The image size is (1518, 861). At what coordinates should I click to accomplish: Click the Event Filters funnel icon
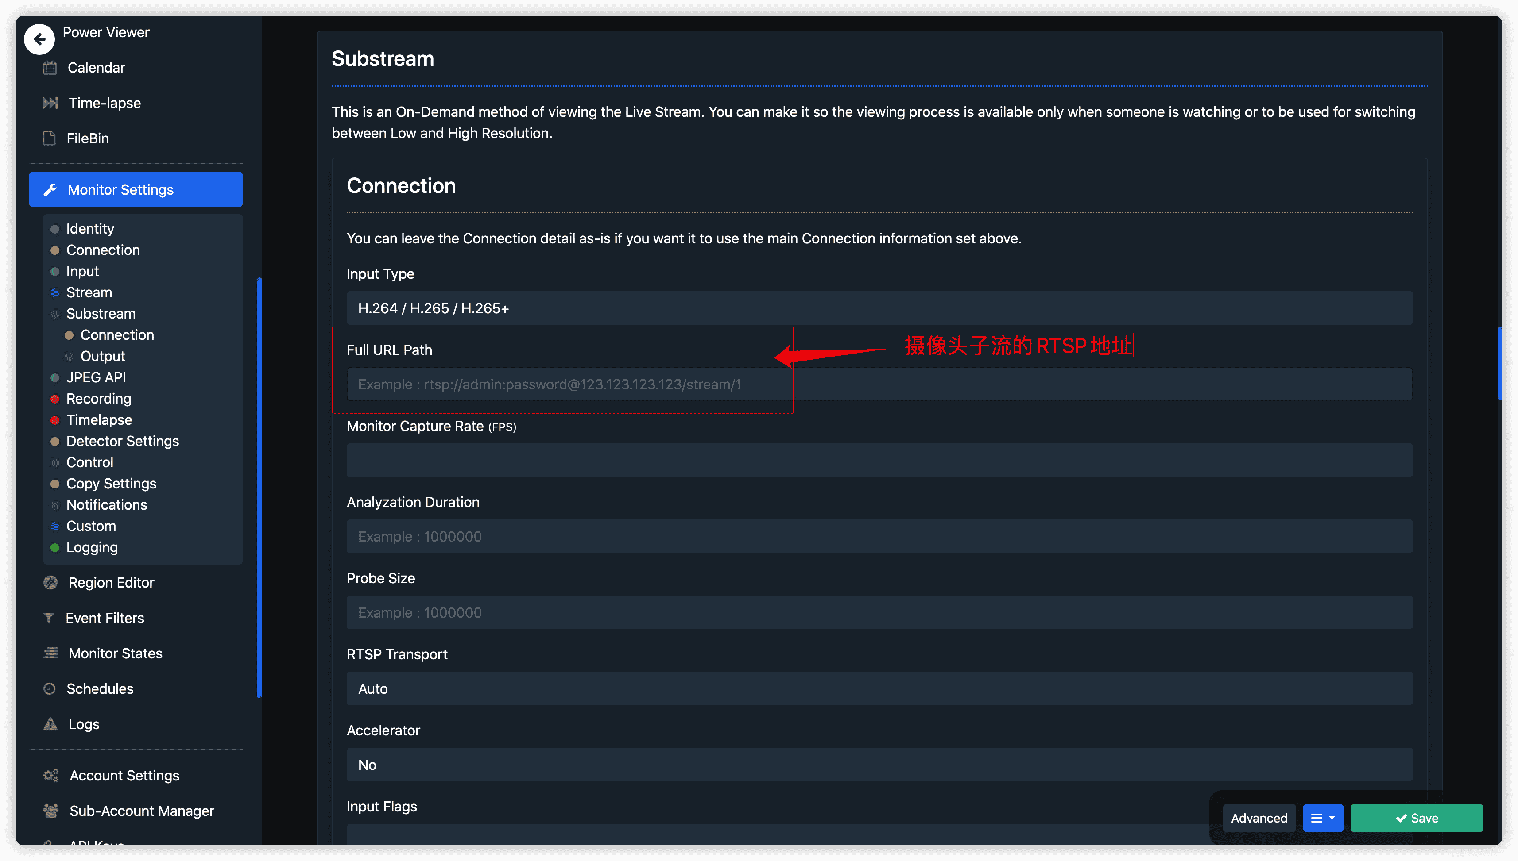tap(49, 618)
